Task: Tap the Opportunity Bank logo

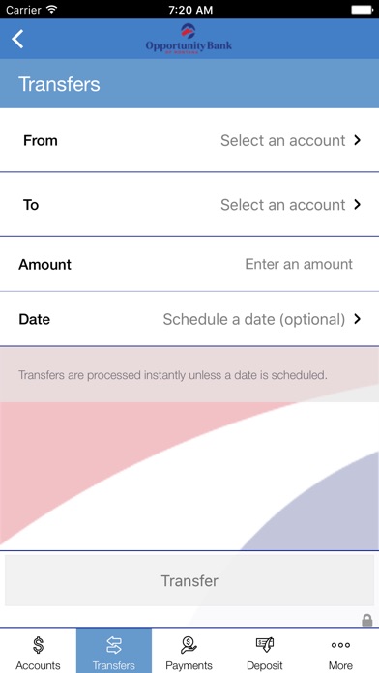Action: click(189, 39)
